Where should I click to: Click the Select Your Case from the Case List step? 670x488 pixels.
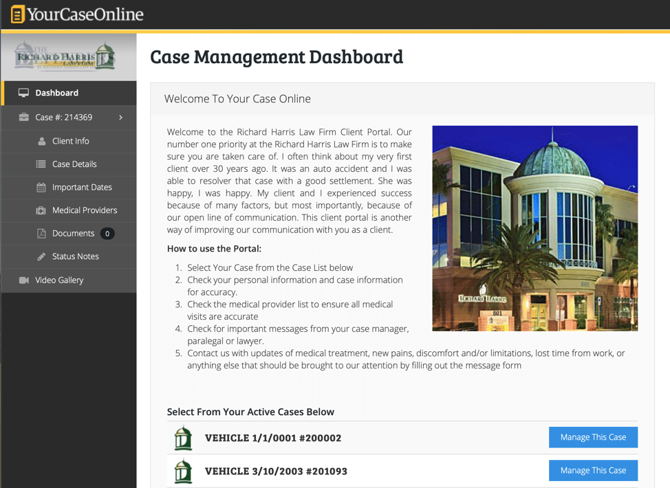coord(270,267)
